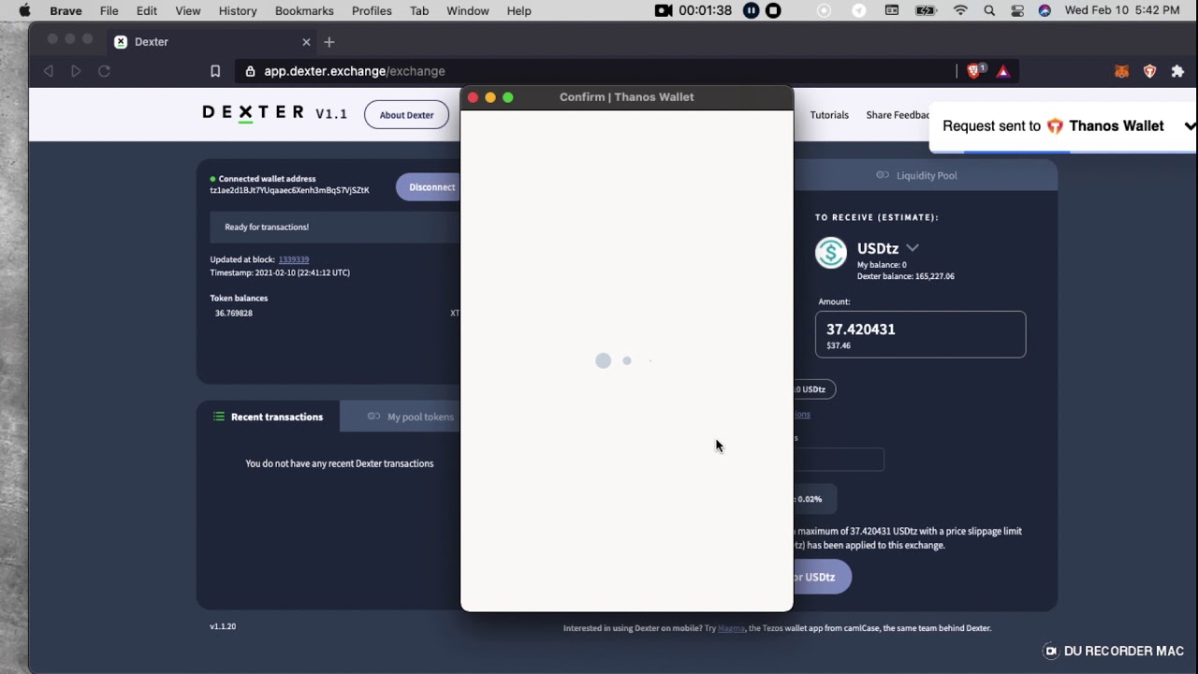Screen dimensions: 1198x674
Task: Close the Dexter browser tab
Action: coord(306,42)
